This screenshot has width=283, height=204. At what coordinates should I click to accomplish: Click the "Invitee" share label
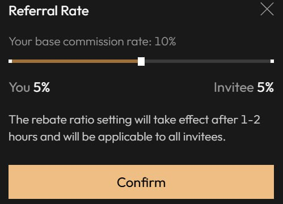[234, 87]
